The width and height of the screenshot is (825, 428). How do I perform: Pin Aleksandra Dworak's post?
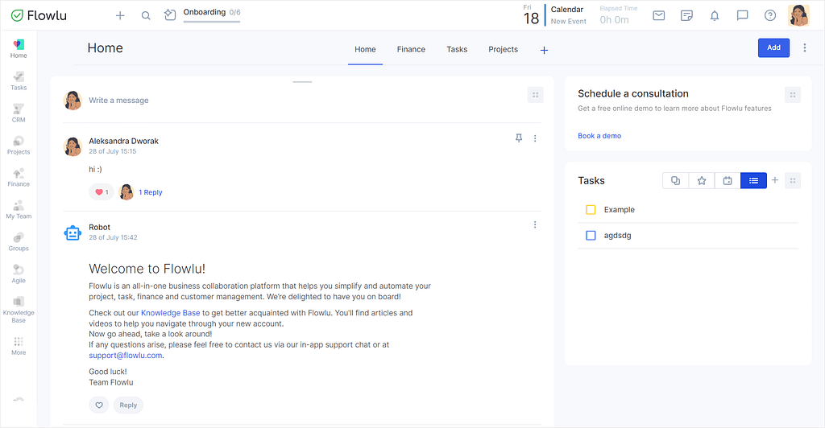click(519, 138)
